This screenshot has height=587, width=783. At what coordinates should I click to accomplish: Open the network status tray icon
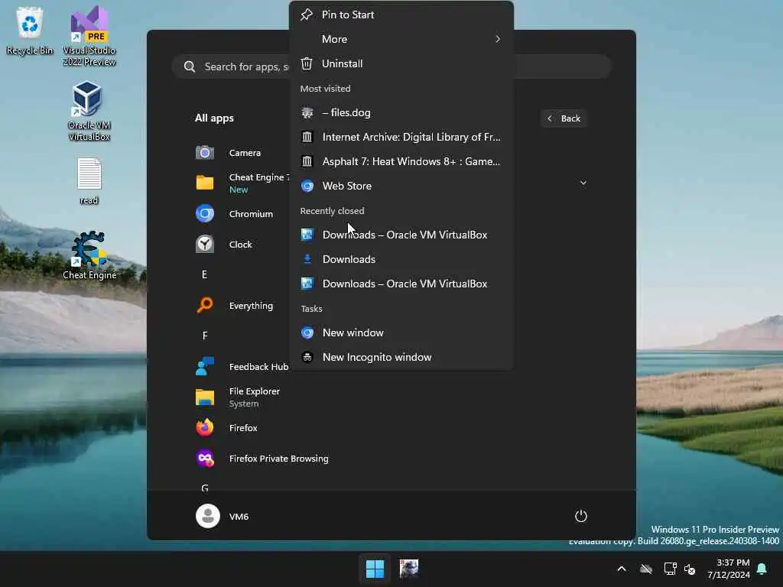click(670, 569)
